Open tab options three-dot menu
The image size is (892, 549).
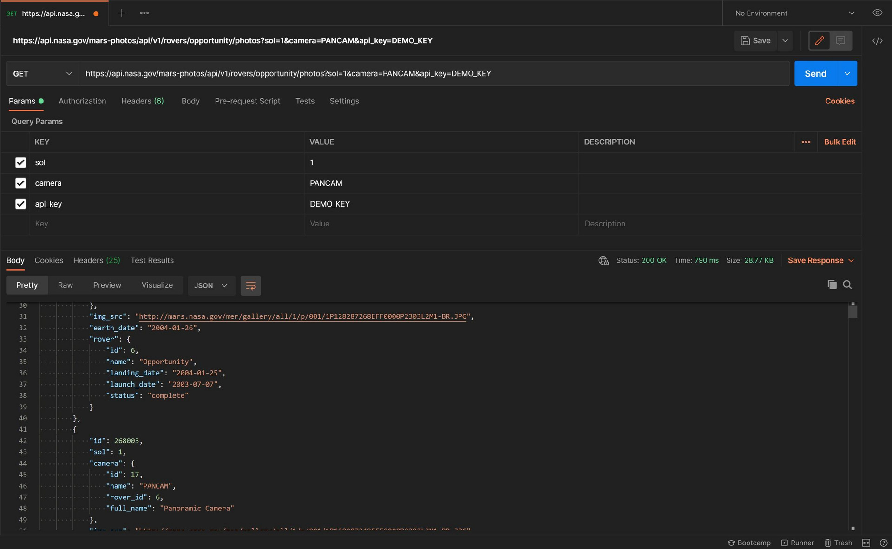click(144, 13)
